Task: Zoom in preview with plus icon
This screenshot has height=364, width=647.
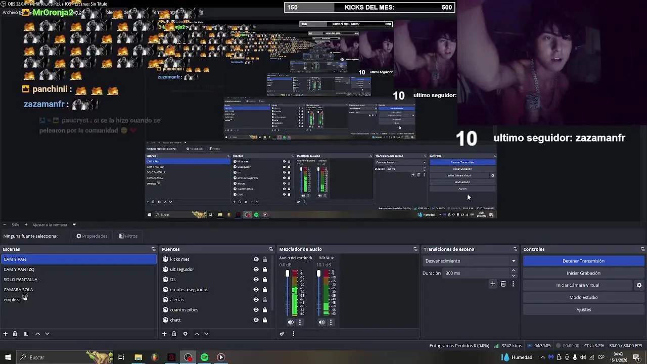Action: (x=26, y=224)
